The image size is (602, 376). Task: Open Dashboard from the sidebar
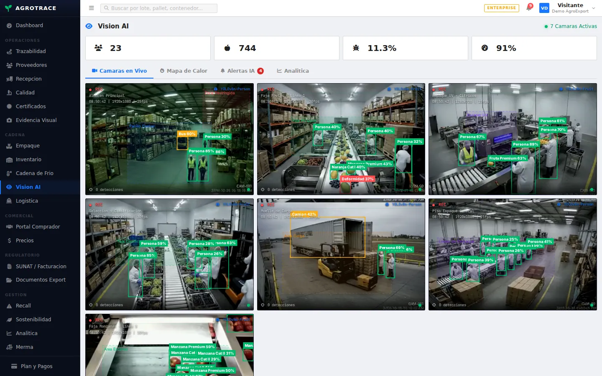[40, 25]
